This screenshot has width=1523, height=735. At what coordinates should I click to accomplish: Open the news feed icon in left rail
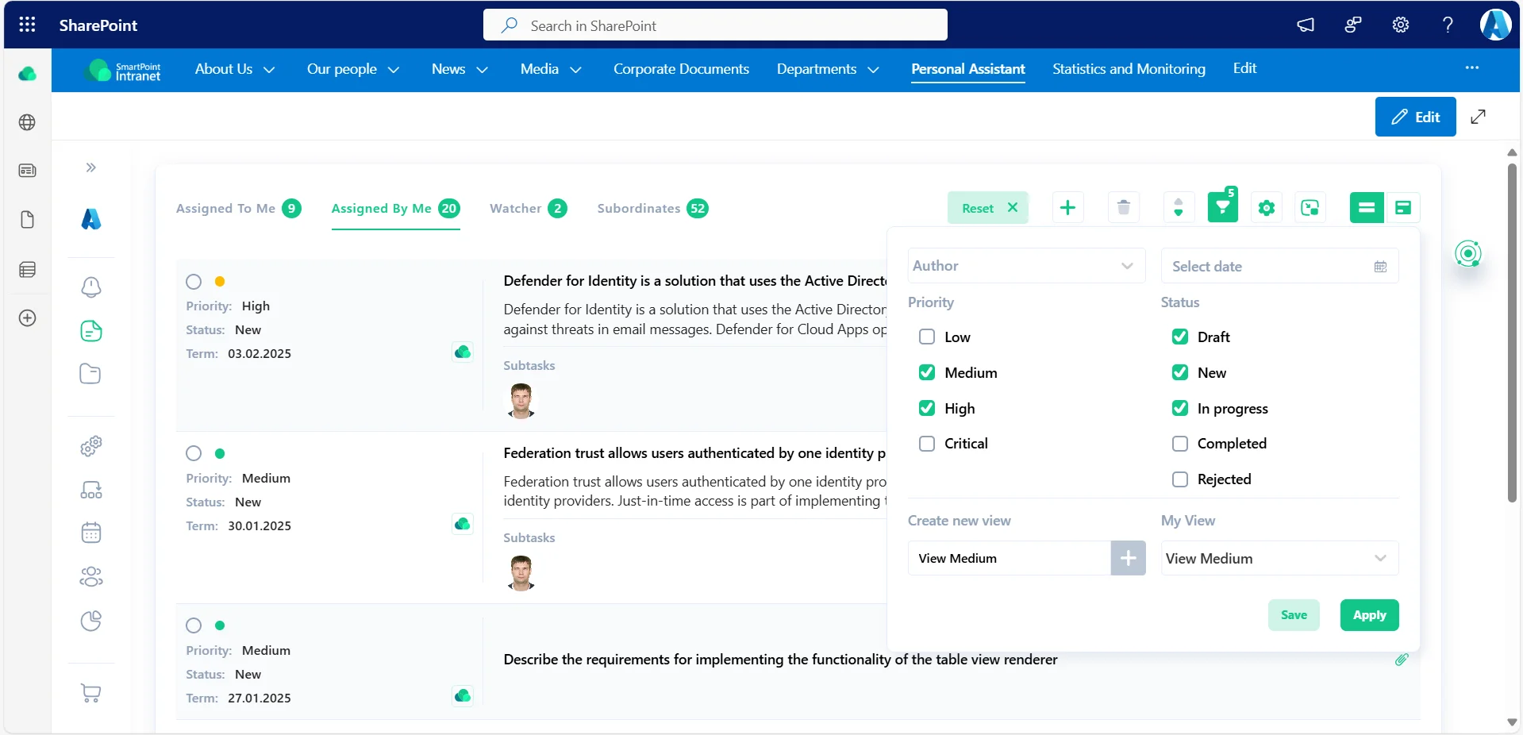[x=27, y=171]
